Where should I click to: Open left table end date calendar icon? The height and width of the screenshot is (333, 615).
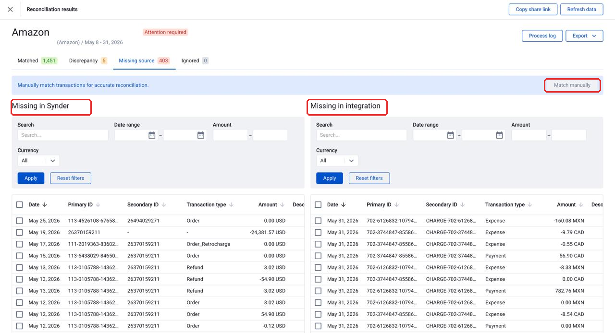coord(201,135)
